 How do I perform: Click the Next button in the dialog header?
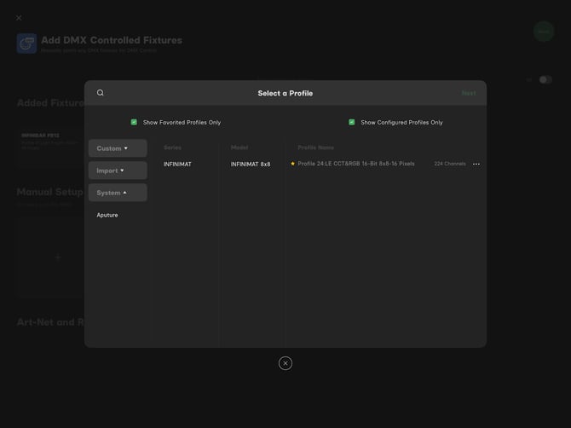point(469,93)
